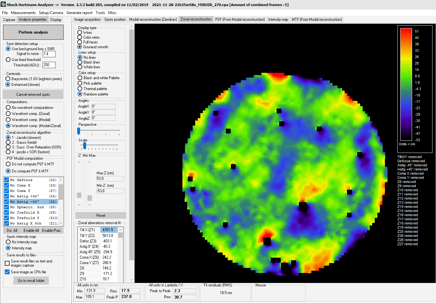Image resolution: width=436 pixels, height=303 pixels.
Task: Click the Max Z (nm) field
Action: click(x=110, y=179)
